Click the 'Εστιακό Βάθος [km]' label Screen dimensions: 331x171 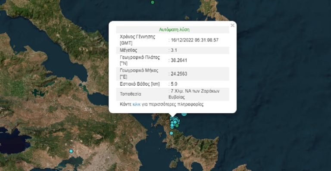(140, 84)
